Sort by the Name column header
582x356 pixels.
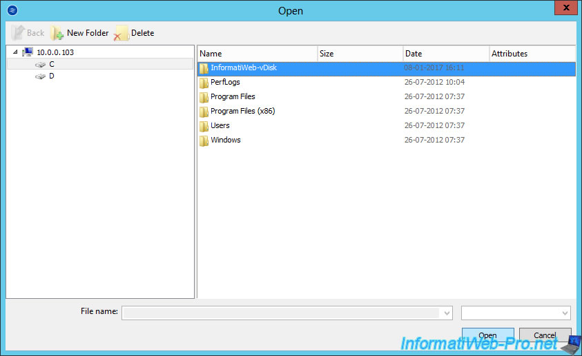[257, 54]
